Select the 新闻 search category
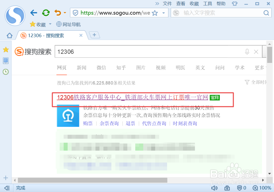The width and height of the screenshot is (274, 192). pos(81,68)
